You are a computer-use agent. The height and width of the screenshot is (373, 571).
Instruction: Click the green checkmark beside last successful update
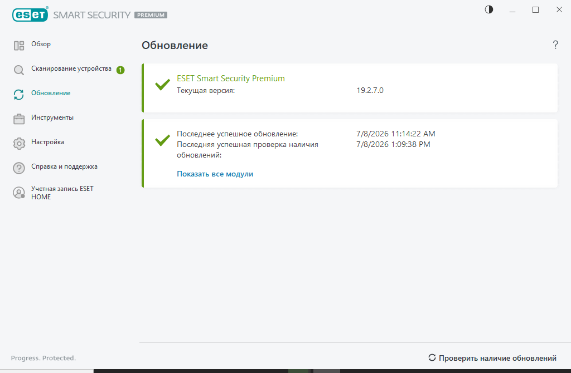(x=162, y=140)
